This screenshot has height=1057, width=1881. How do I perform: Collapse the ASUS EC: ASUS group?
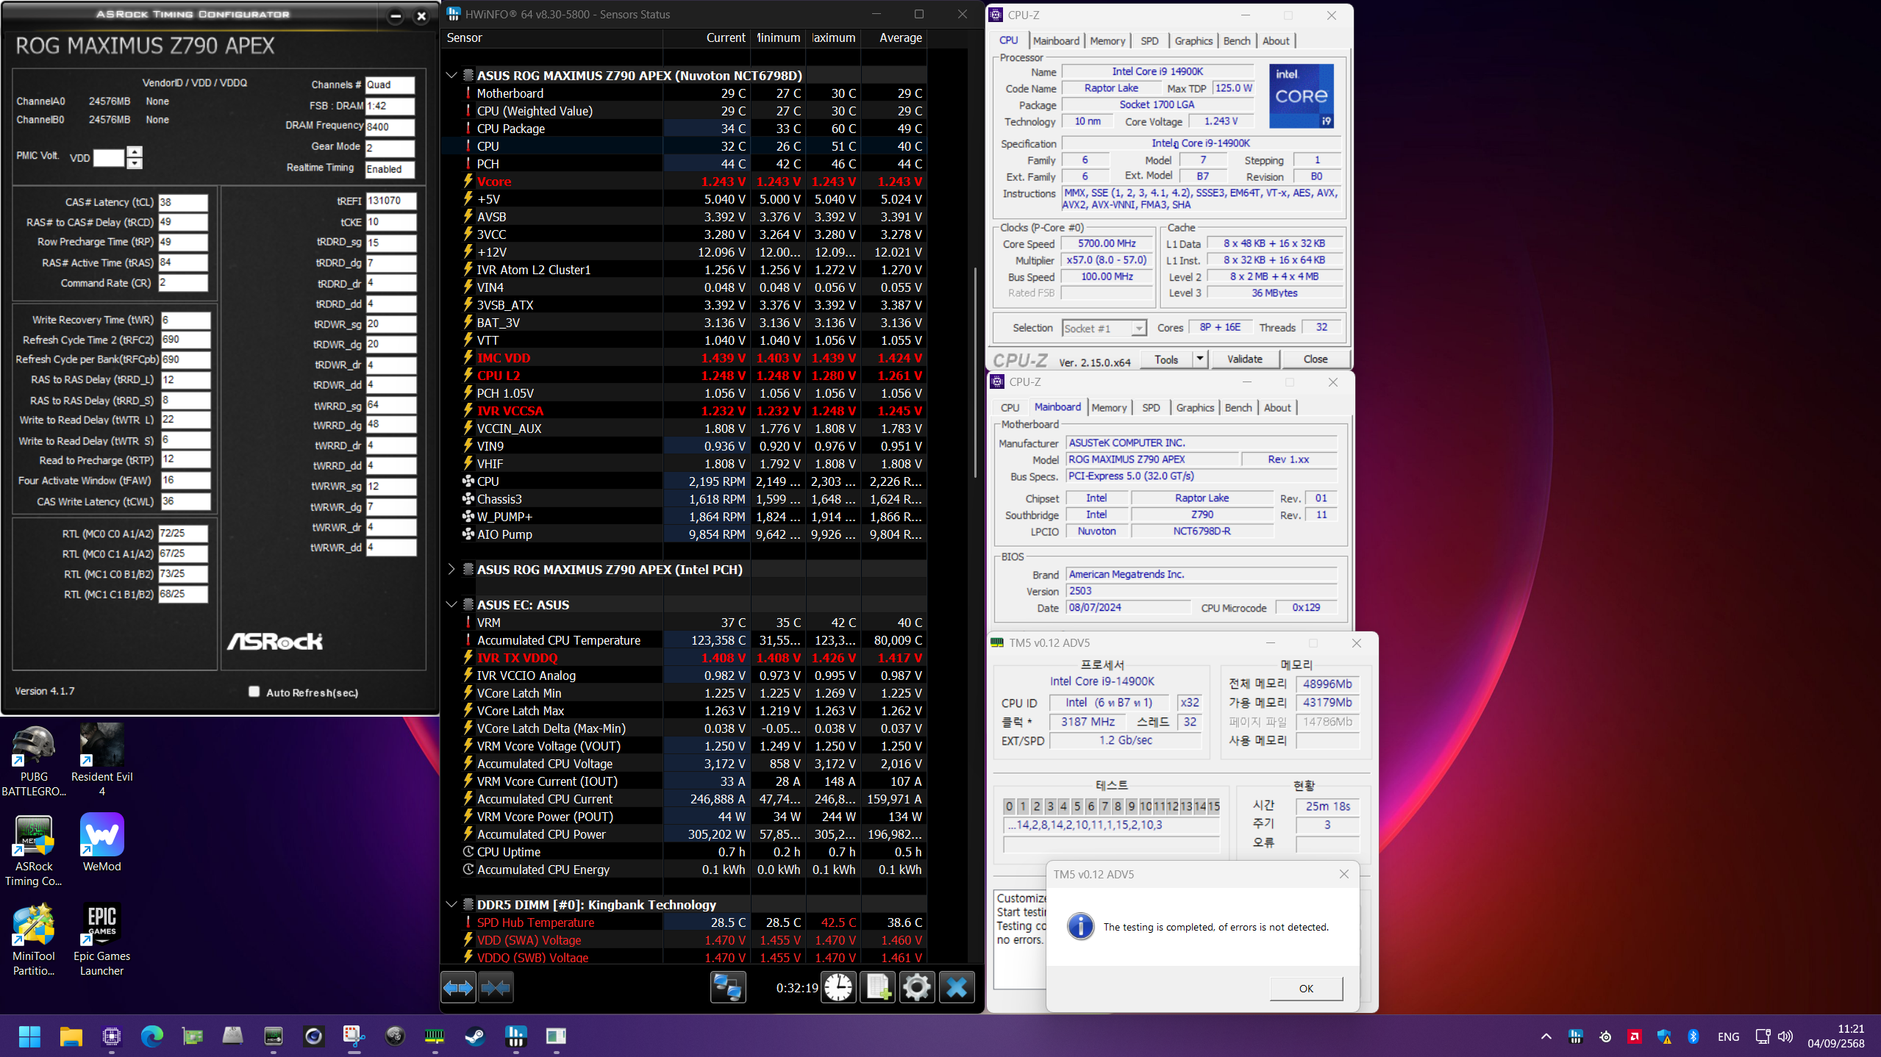click(451, 604)
